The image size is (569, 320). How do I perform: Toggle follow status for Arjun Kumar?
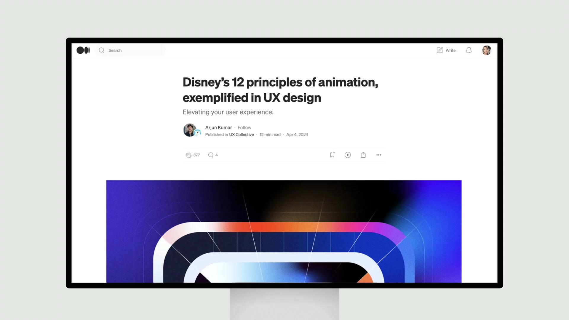(244, 127)
